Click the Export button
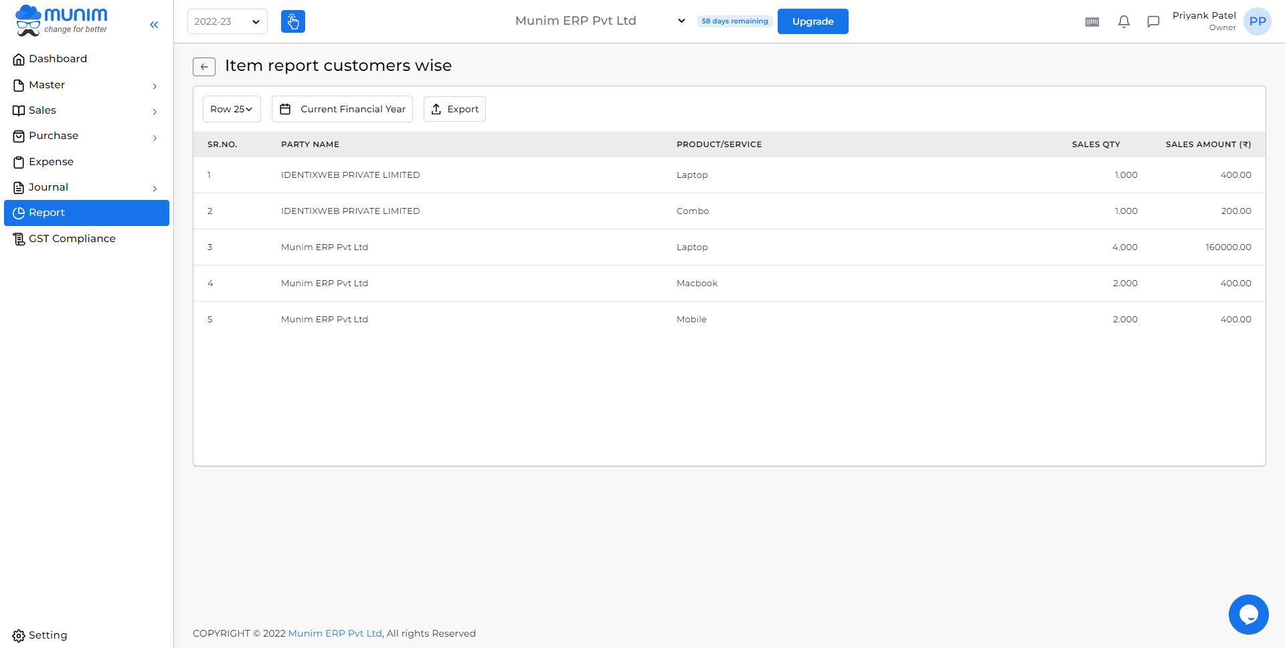 [454, 109]
